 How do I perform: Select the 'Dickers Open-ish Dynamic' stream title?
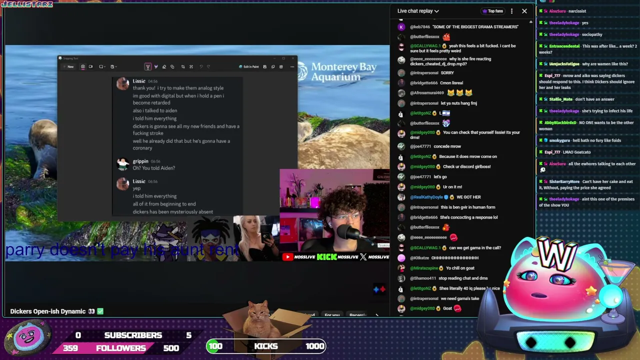[48, 311]
